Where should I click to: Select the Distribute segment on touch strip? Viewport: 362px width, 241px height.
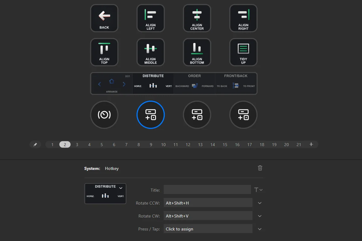click(x=153, y=83)
